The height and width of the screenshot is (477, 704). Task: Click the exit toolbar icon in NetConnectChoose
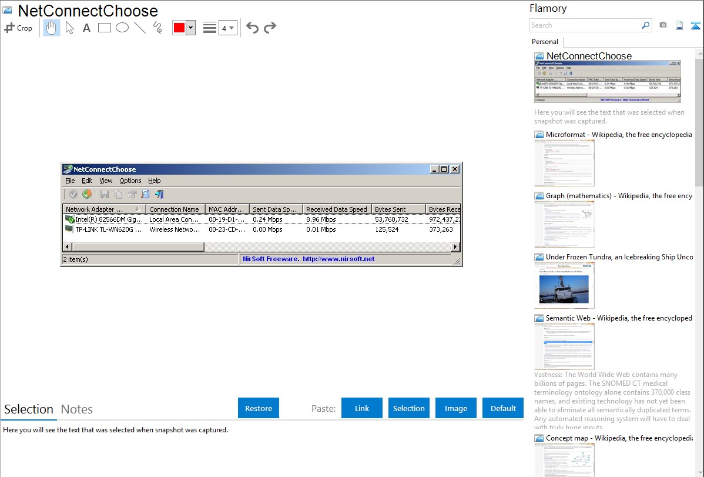pos(159,194)
